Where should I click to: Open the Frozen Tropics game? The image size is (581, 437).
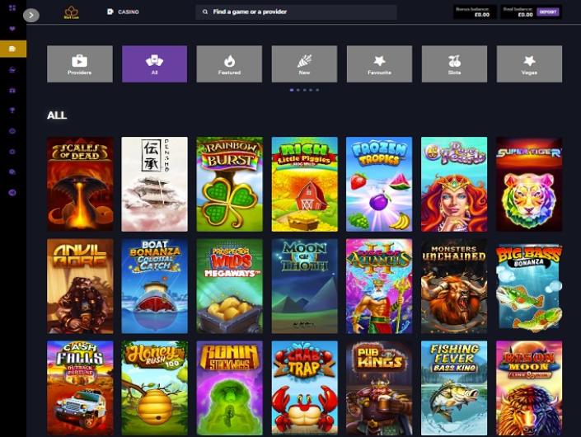pos(379,184)
